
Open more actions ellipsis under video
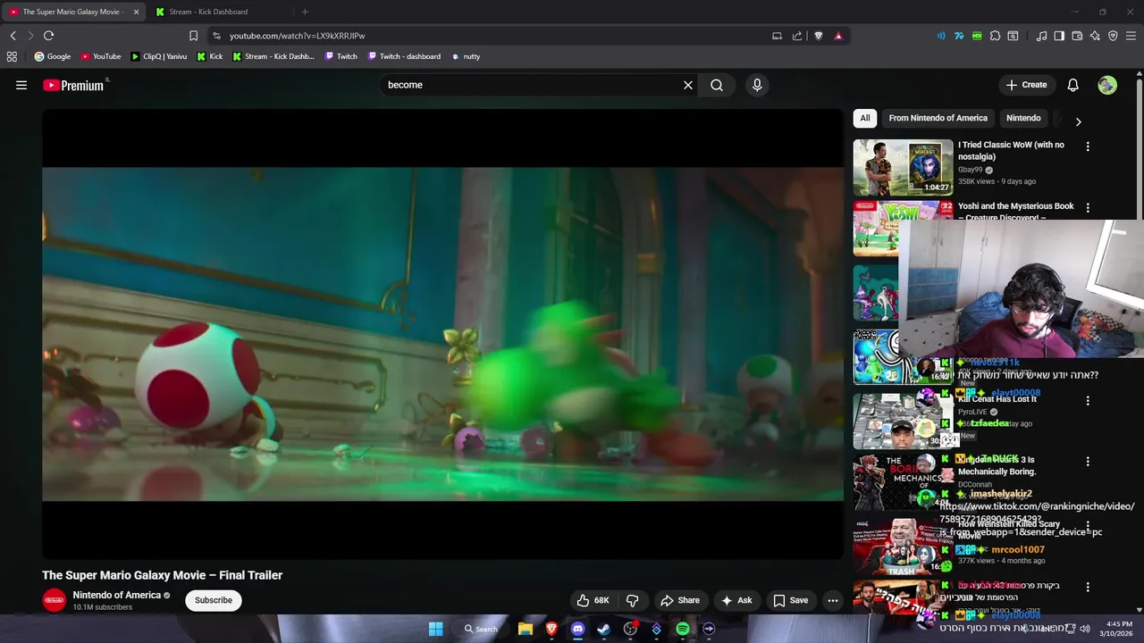coord(833,600)
